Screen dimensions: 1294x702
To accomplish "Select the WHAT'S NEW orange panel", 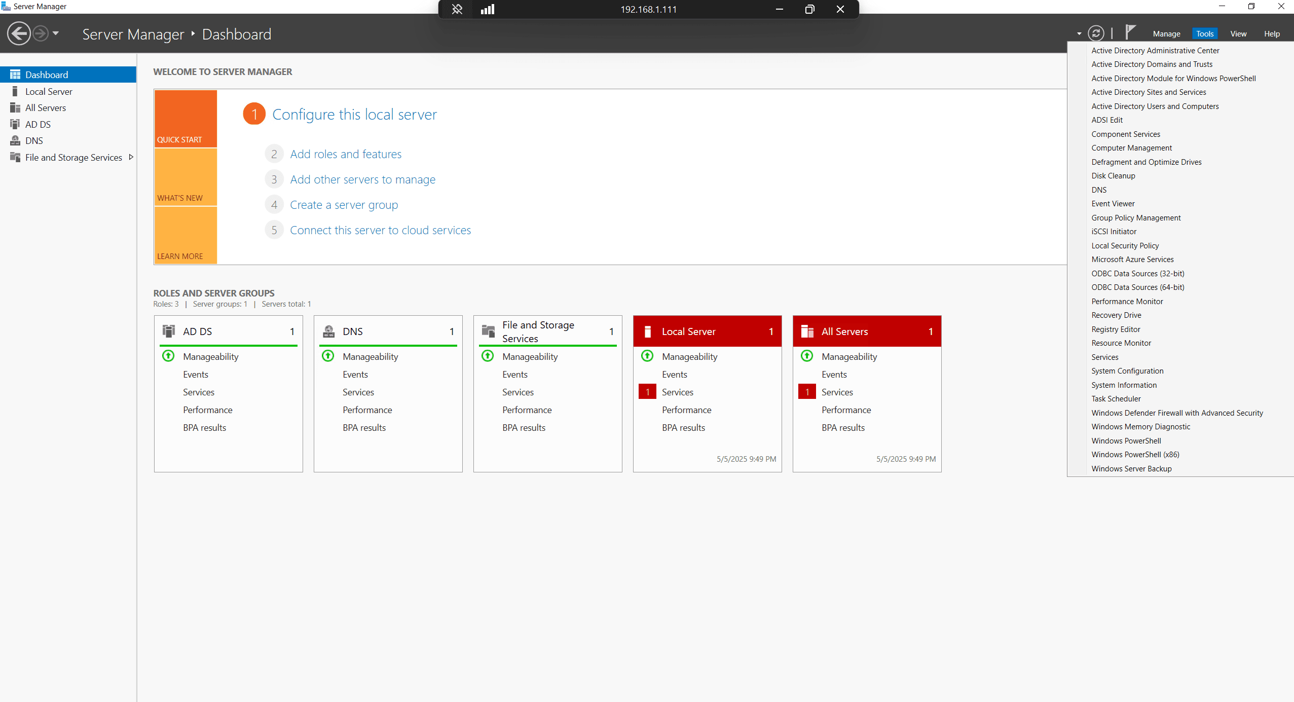I will [x=186, y=177].
